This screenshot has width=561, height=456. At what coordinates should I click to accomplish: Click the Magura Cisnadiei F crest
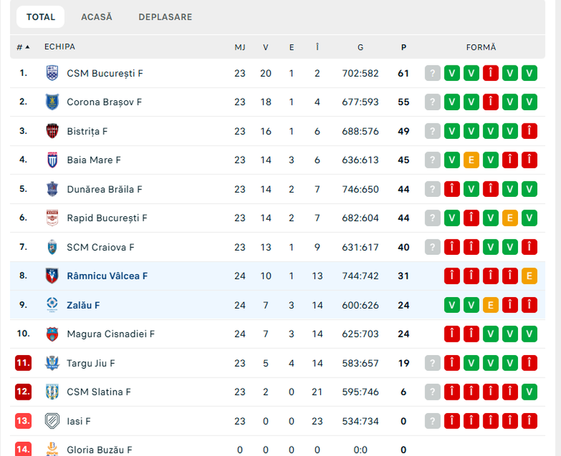click(52, 334)
